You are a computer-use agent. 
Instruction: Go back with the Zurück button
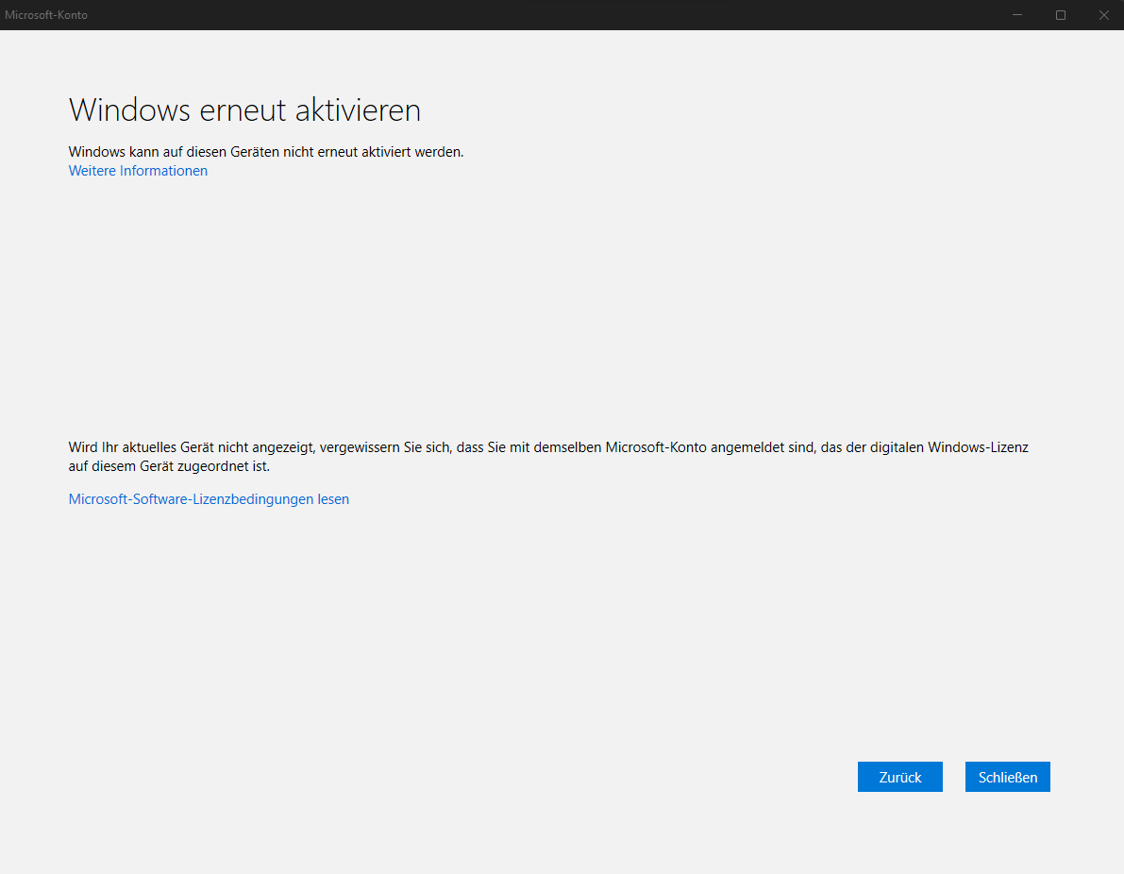[x=899, y=777]
